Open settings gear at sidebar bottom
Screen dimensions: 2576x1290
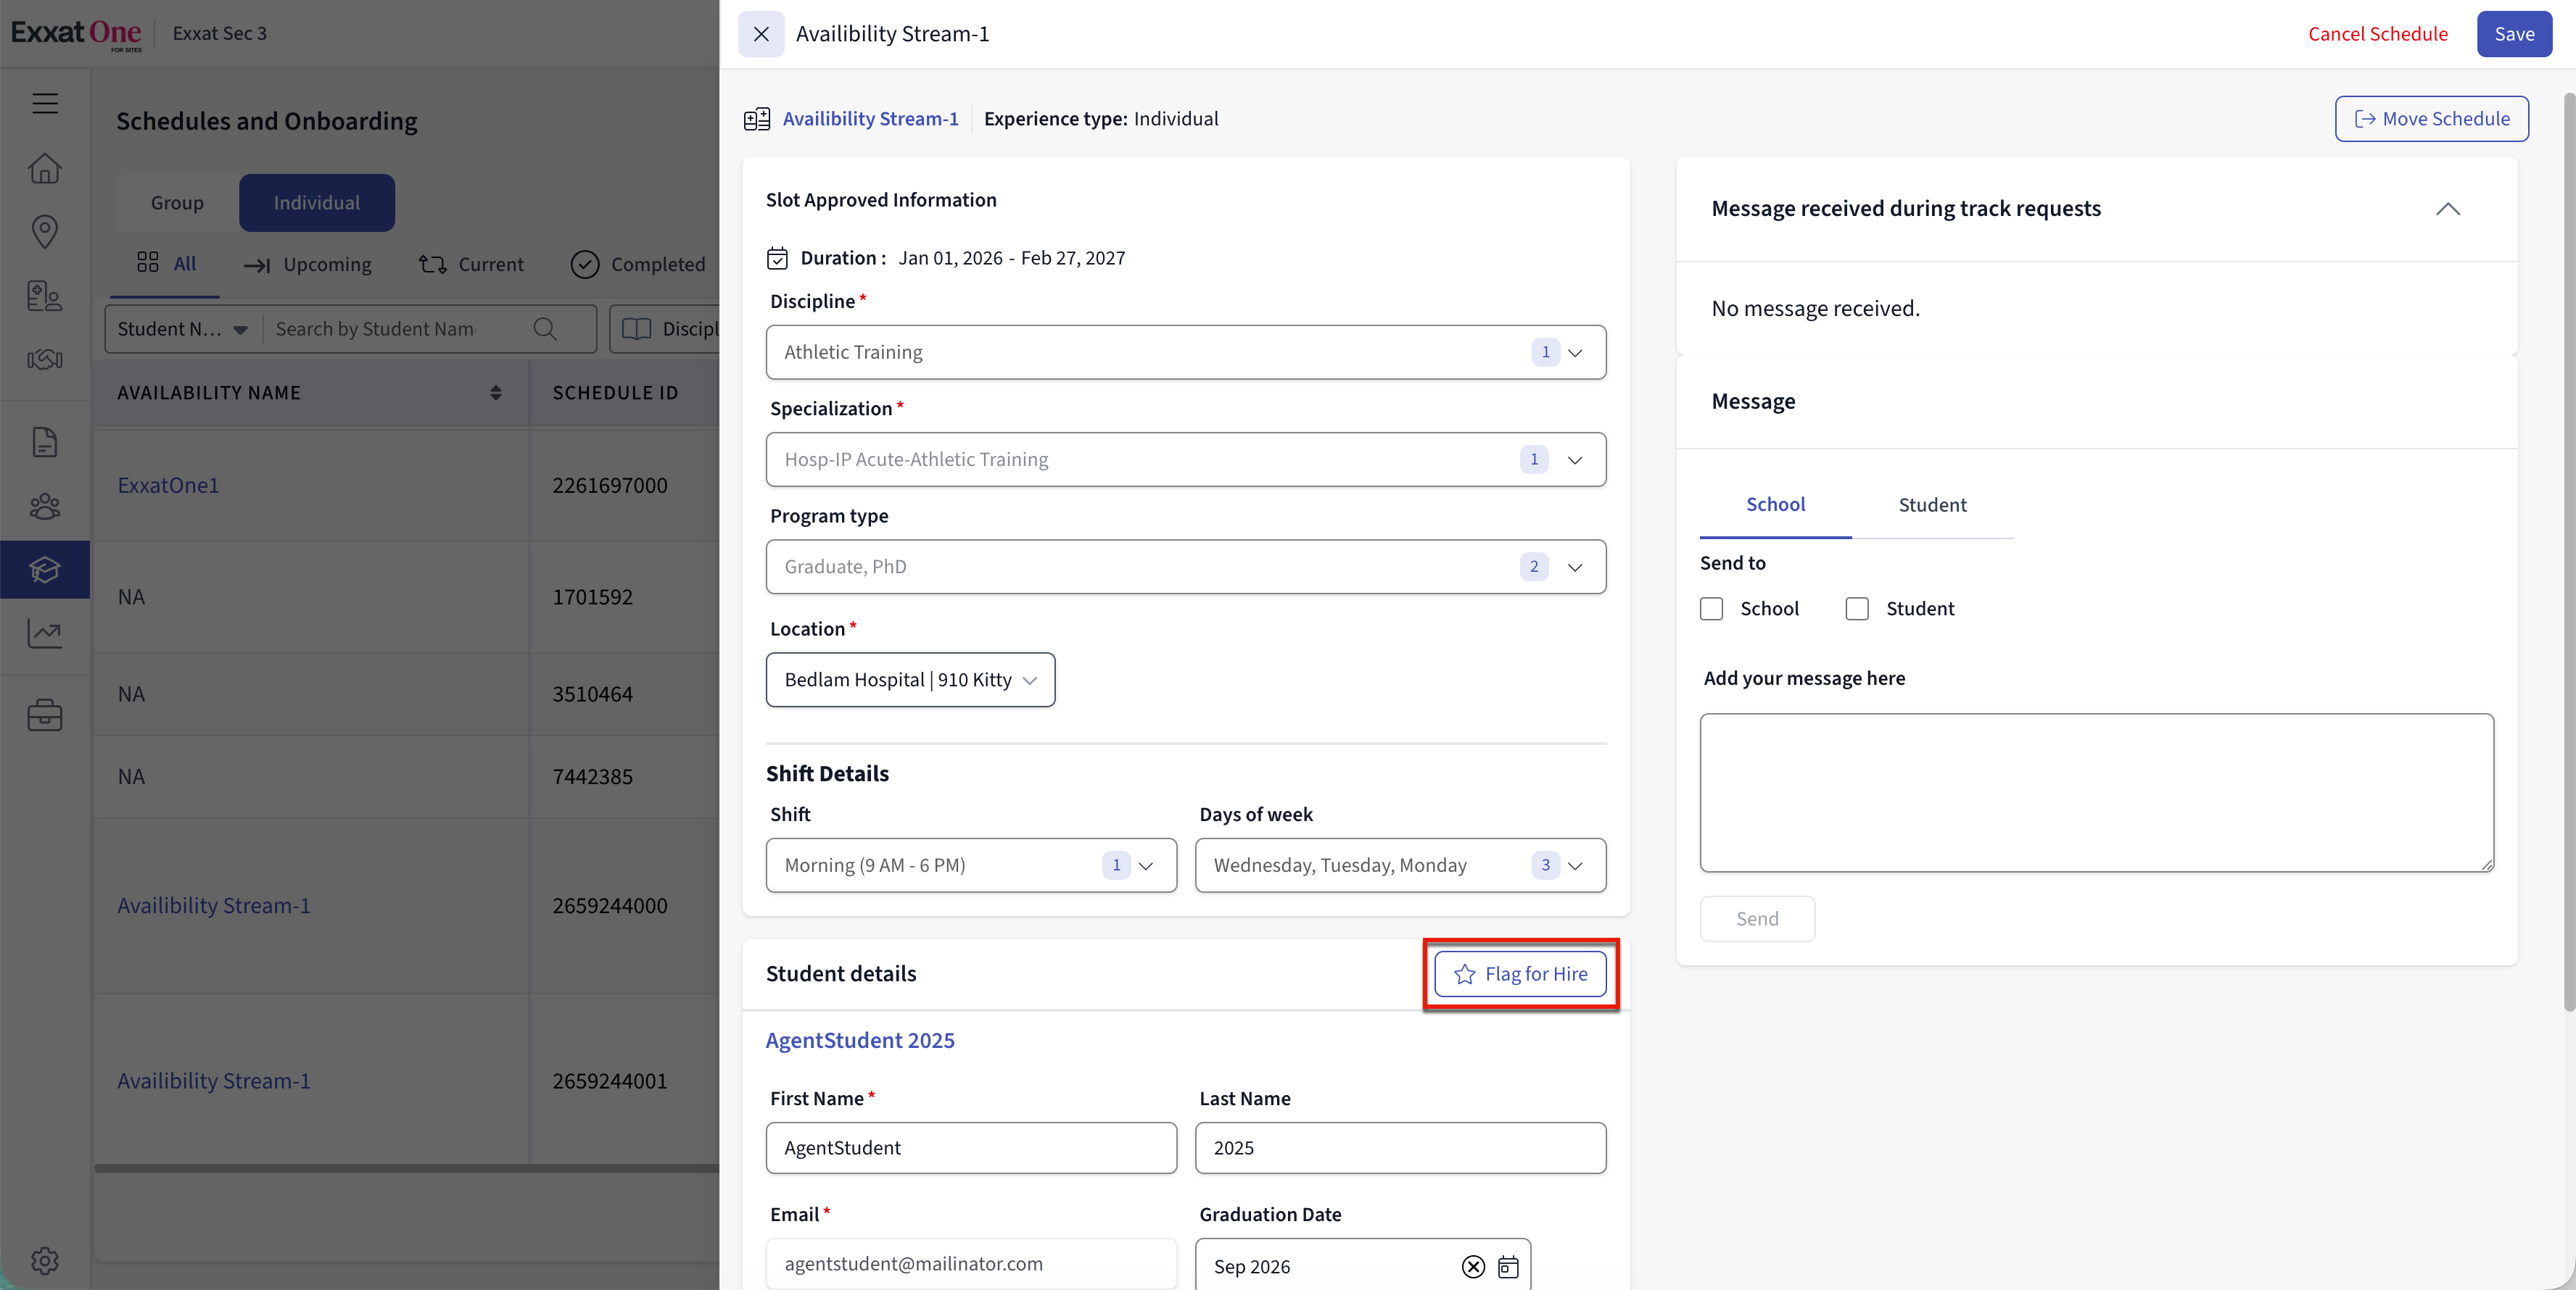click(x=45, y=1260)
